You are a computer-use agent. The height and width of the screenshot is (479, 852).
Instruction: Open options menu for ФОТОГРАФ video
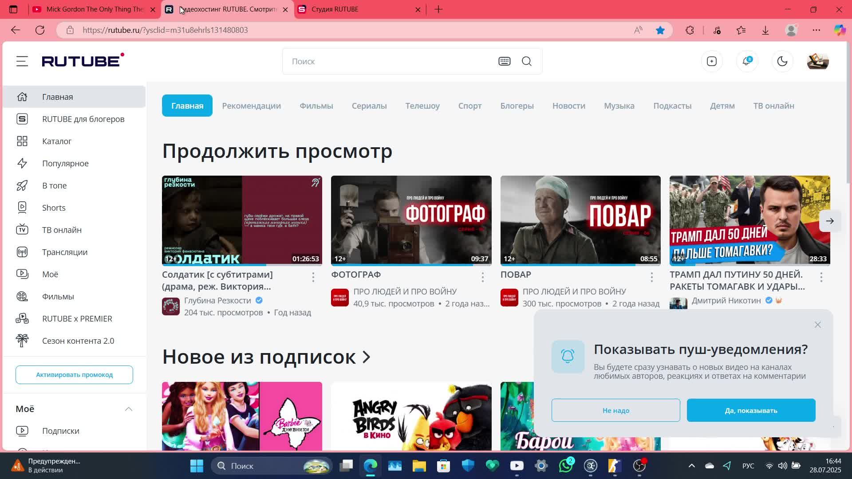[482, 277]
